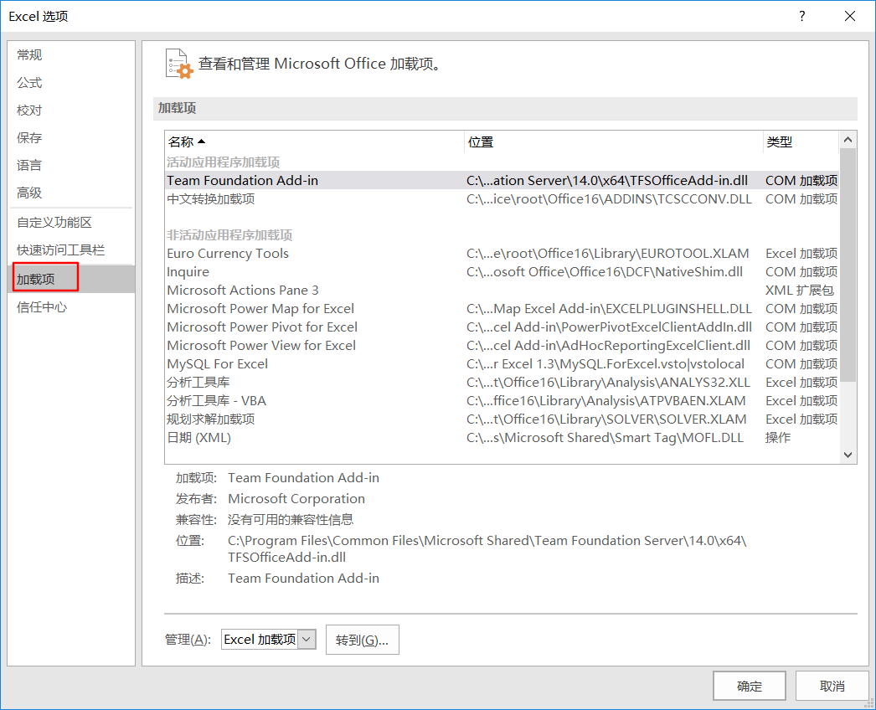The image size is (876, 710).
Task: Select the Team Foundation Add-in row
Action: 502,181
